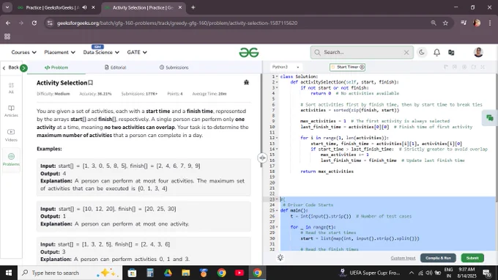
Task: Switch to the Editorial tab
Action: tap(115, 67)
